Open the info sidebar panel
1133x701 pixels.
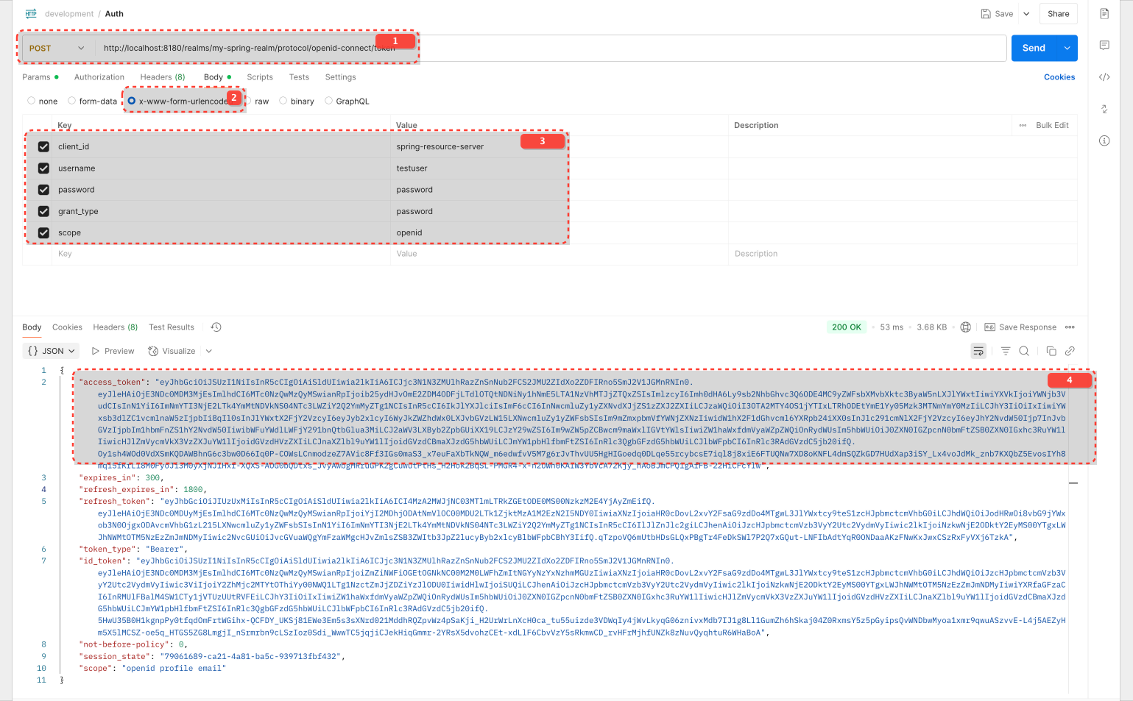click(1104, 140)
